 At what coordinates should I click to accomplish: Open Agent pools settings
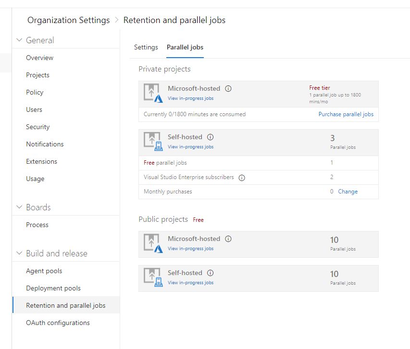(44, 271)
